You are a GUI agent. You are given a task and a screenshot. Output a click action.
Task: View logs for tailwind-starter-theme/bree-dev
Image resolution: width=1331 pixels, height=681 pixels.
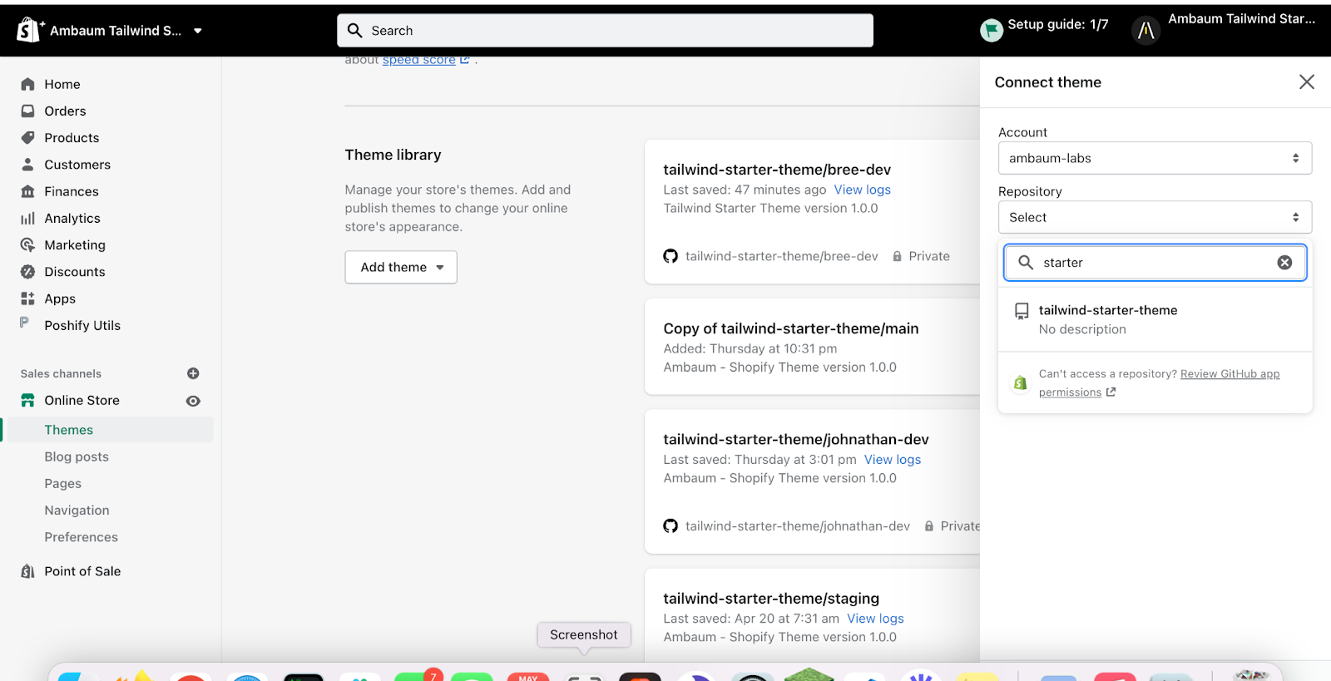pyautogui.click(x=862, y=190)
